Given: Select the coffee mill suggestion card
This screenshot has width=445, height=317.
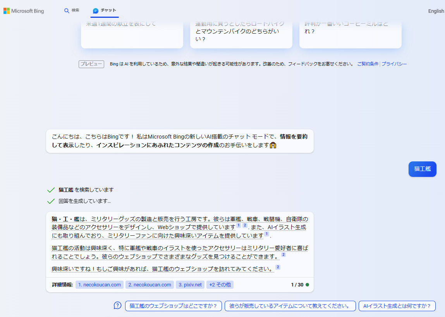Looking at the screenshot, I should [351, 34].
